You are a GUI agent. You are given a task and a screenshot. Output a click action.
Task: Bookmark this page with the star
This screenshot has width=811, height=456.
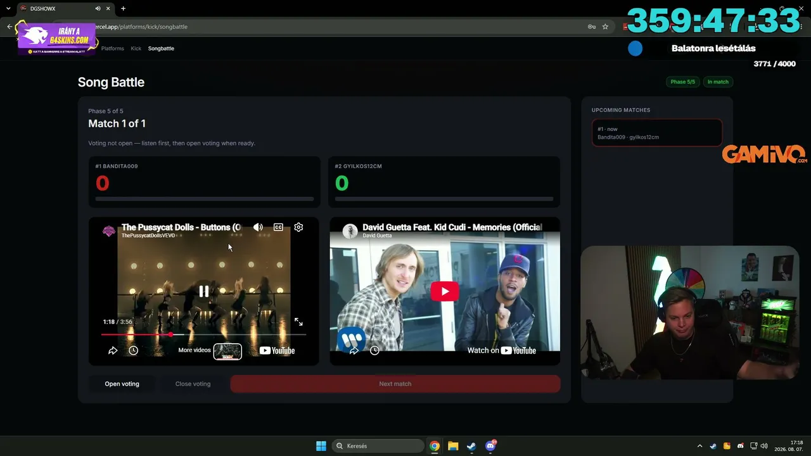point(605,27)
